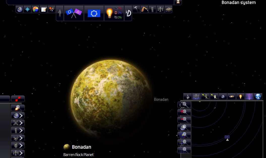The image size is (266, 158).
Task: Open the troops screen with tank icon
Action: (169, 9)
